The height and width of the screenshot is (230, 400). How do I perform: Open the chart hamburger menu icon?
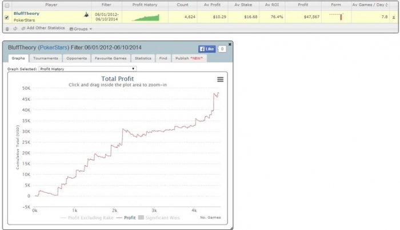coord(220,80)
